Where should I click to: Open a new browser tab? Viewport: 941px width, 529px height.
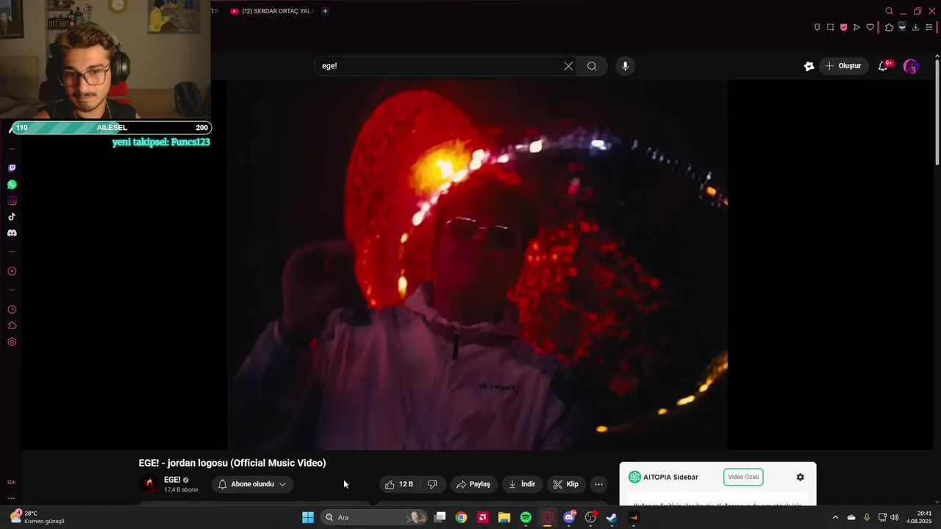point(325,11)
